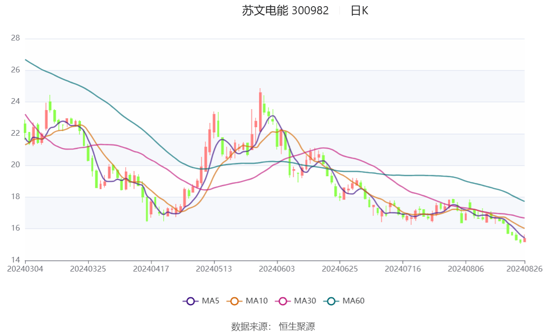Click y-axis value 14
The height and width of the screenshot is (333, 546).
[15, 260]
